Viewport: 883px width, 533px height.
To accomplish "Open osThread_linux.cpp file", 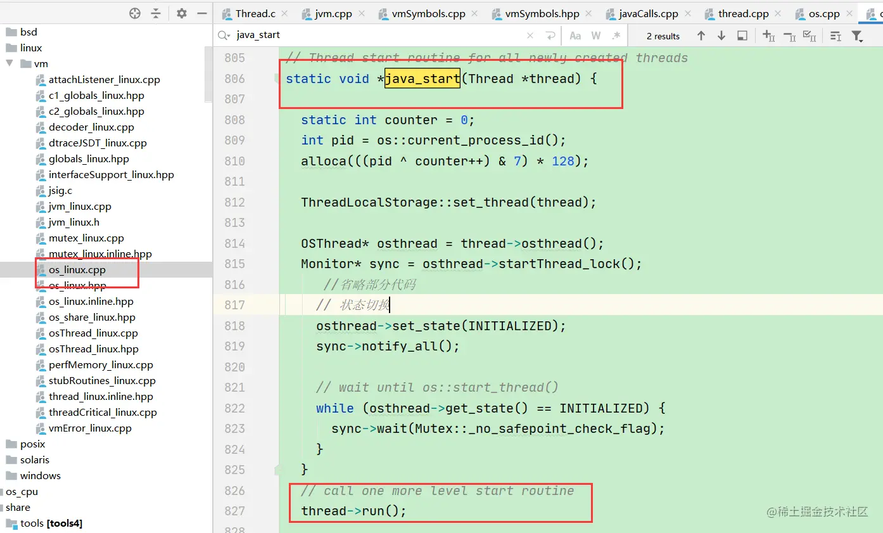I will (x=93, y=333).
